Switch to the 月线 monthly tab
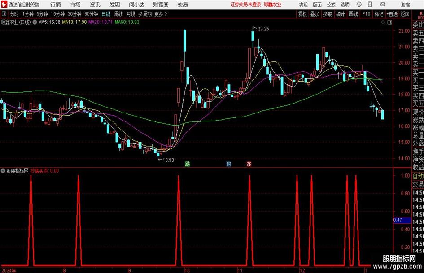The width and height of the screenshot is (424, 273). pos(131,14)
